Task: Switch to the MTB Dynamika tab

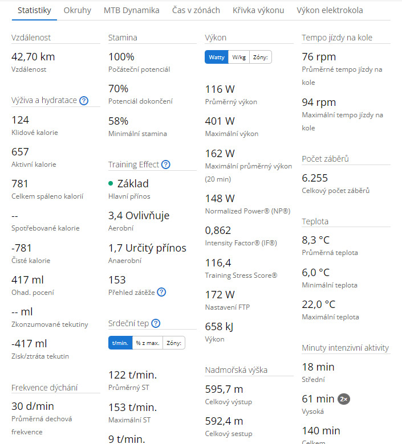Action: (x=132, y=10)
